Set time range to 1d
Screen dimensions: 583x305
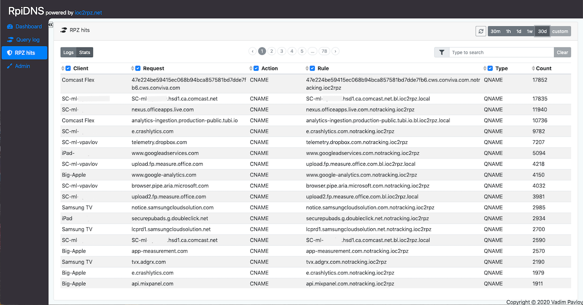point(519,31)
